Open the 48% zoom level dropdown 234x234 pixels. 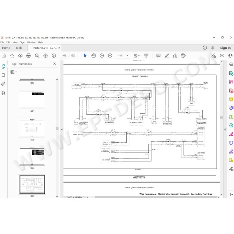pos(127,56)
